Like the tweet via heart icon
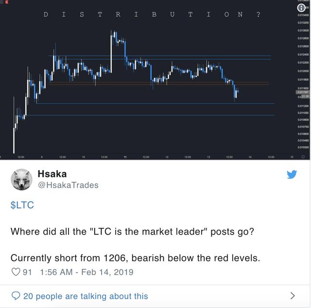This screenshot has width=311, height=308. 16,272
